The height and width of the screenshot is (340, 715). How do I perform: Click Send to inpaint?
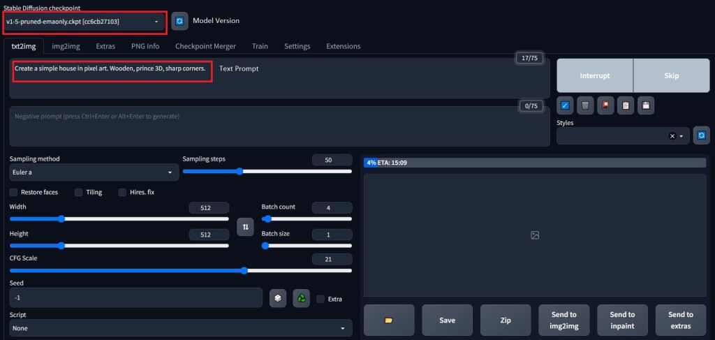coord(622,320)
